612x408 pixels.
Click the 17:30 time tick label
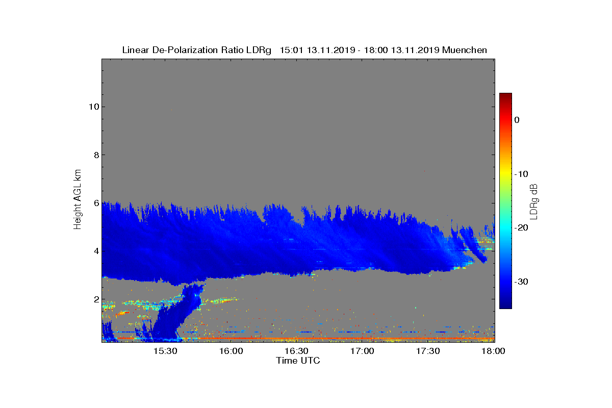(428, 351)
